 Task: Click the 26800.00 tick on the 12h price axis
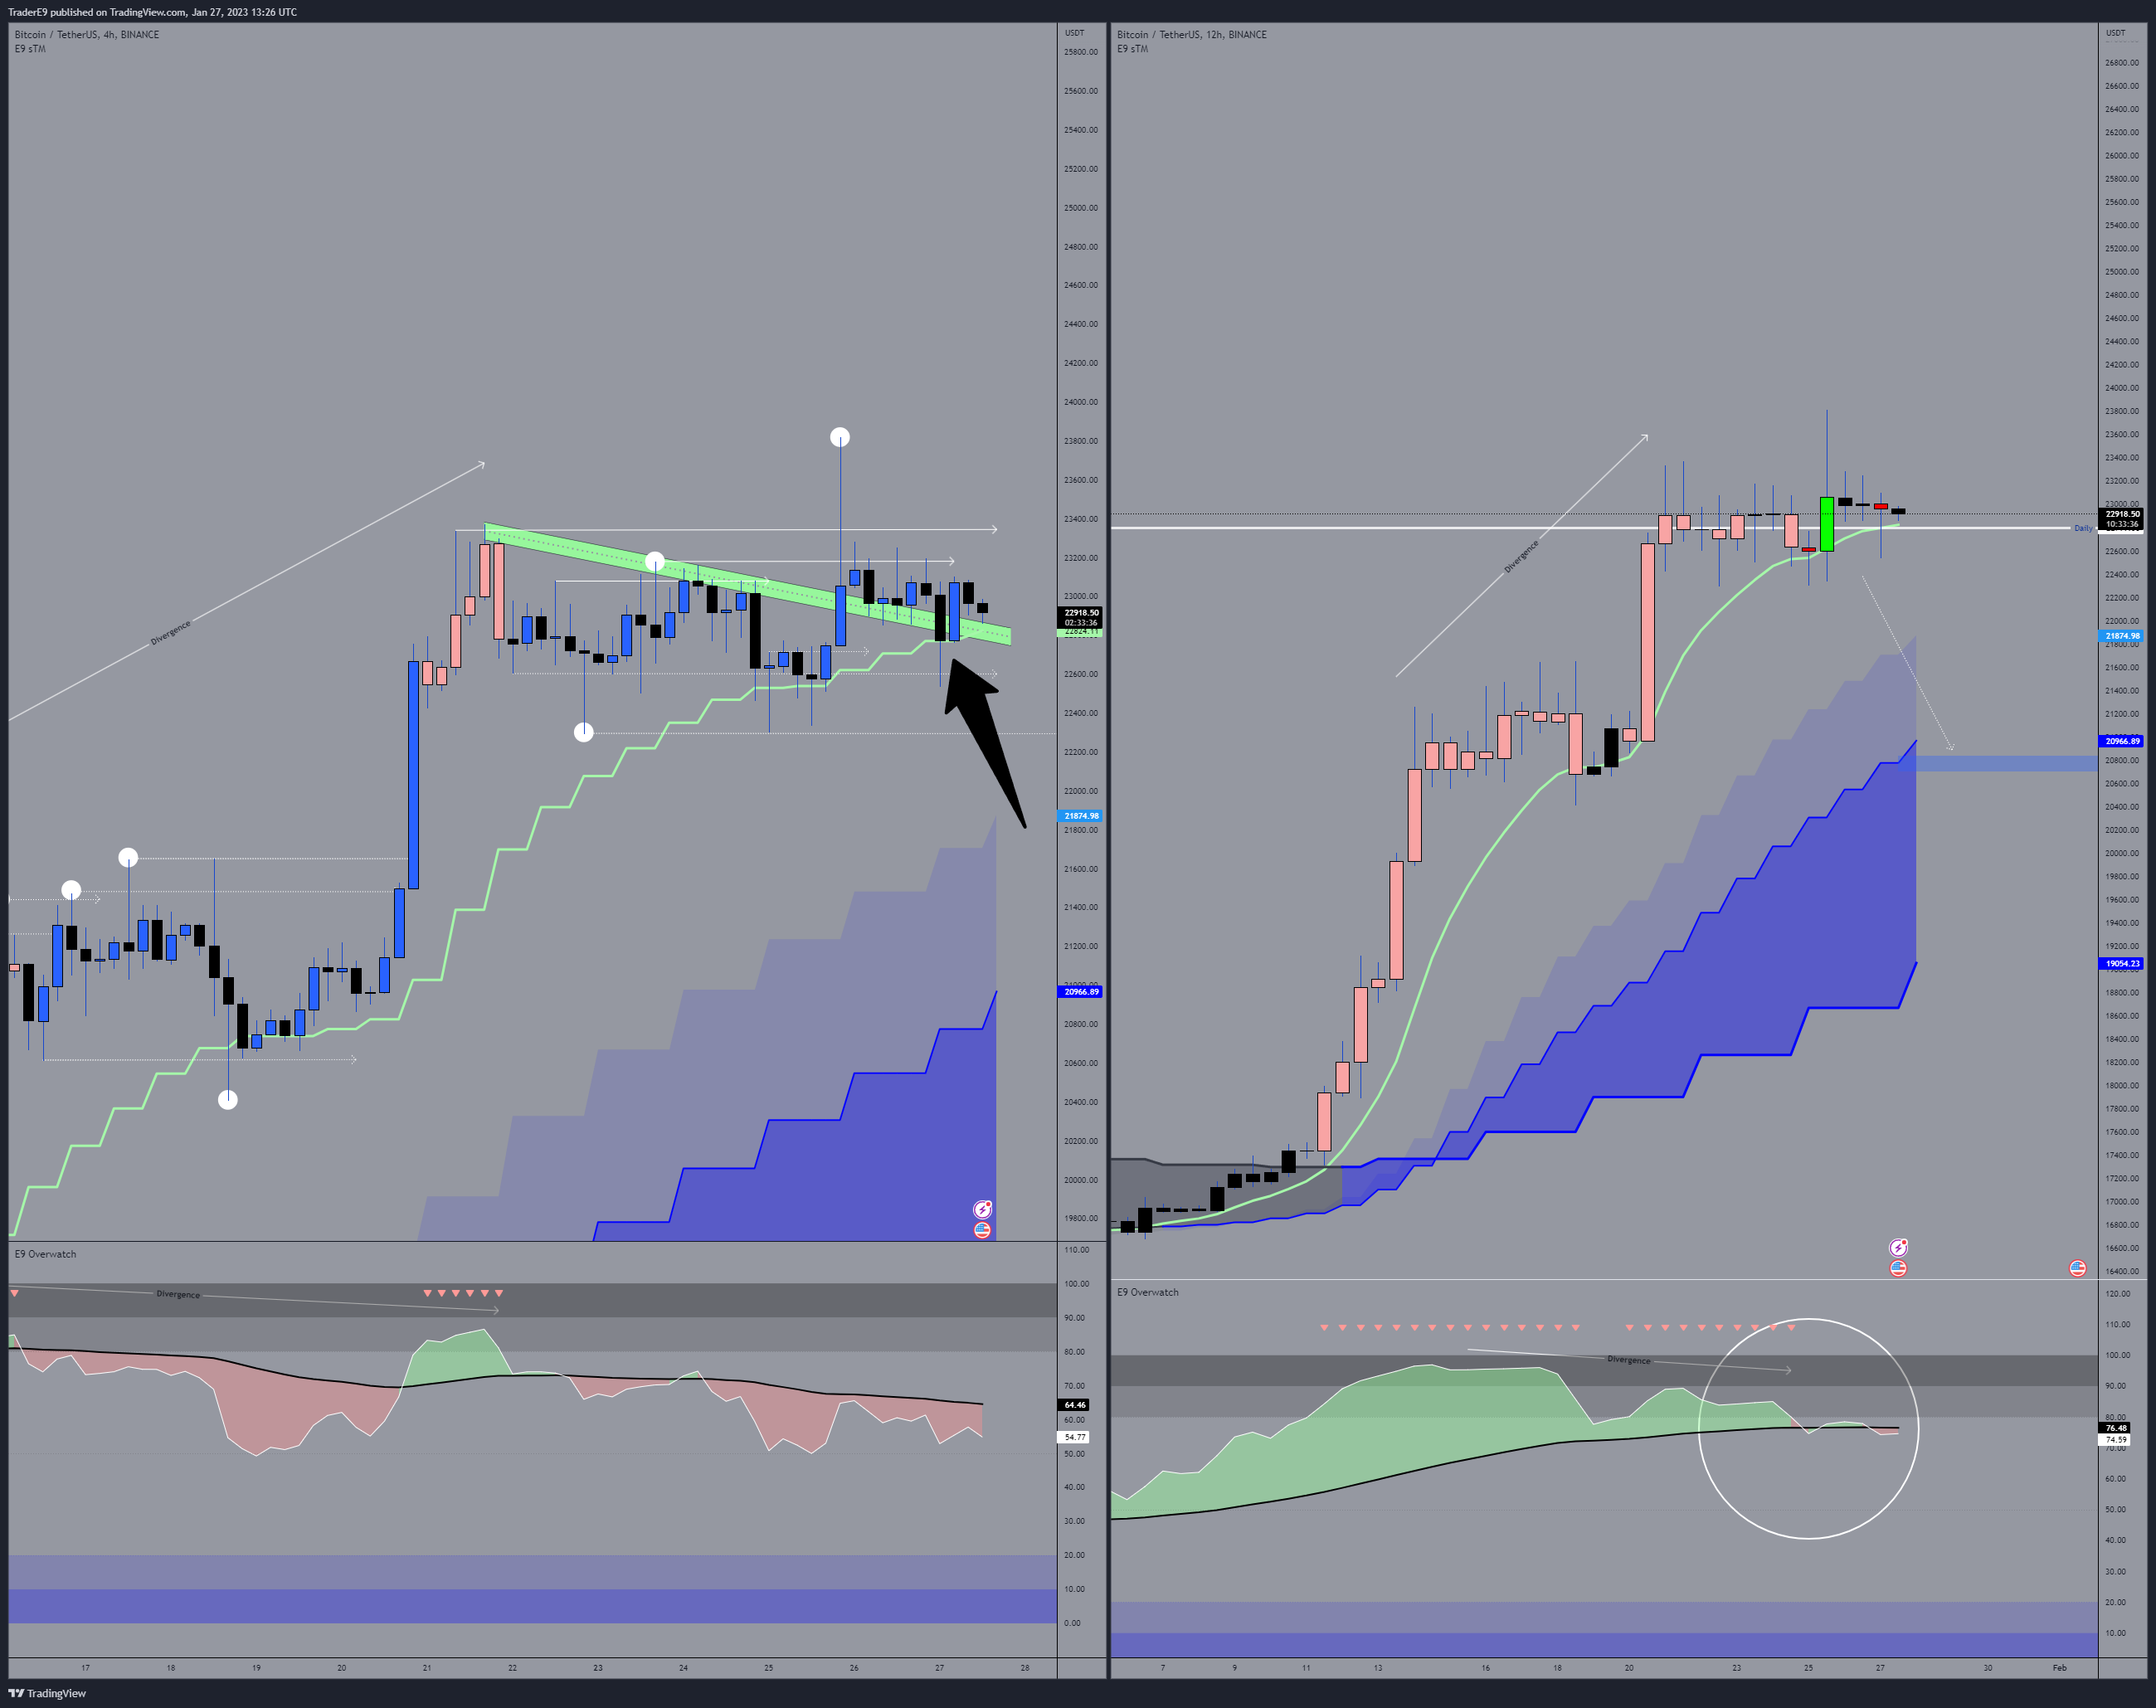tap(2122, 63)
